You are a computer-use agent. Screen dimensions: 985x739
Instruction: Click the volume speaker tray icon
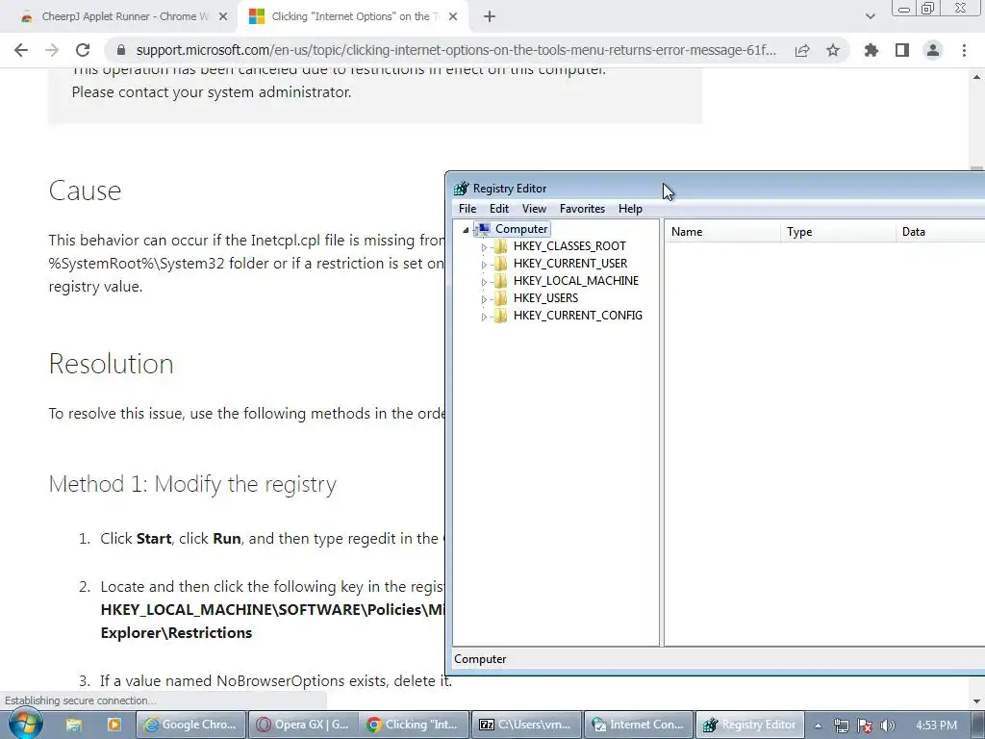click(888, 726)
